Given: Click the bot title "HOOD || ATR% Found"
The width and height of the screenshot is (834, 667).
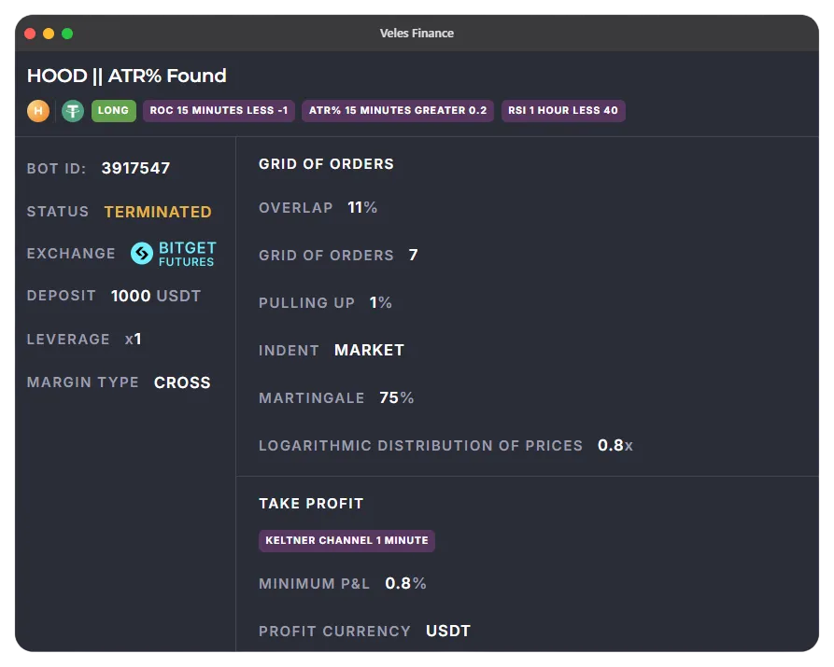Looking at the screenshot, I should pyautogui.click(x=126, y=76).
